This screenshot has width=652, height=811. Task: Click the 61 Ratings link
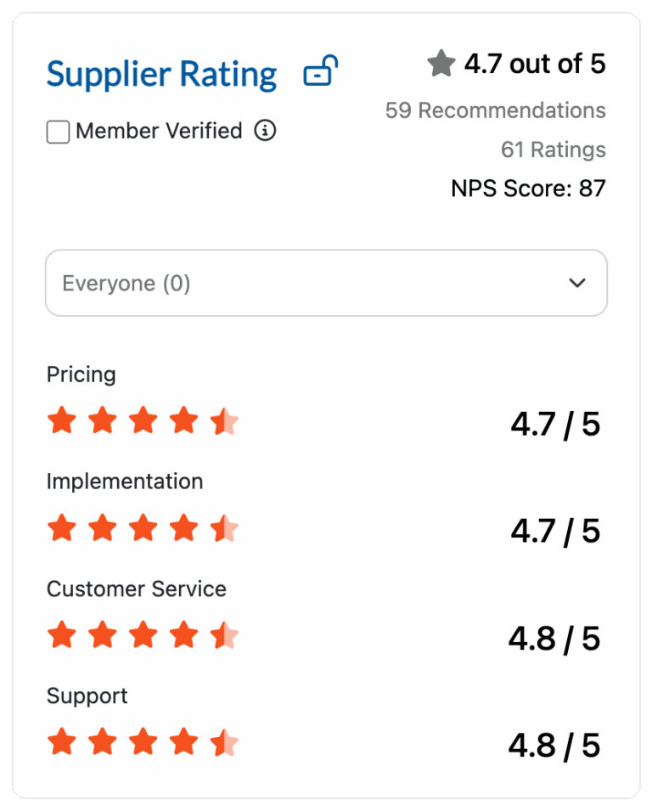pos(553,149)
